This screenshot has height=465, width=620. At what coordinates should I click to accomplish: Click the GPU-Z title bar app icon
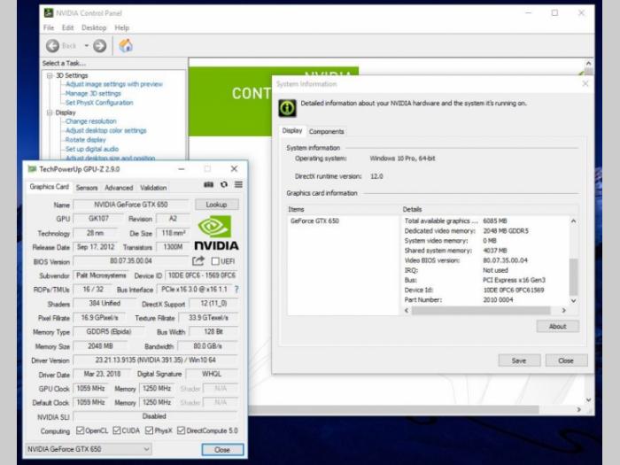pyautogui.click(x=32, y=169)
